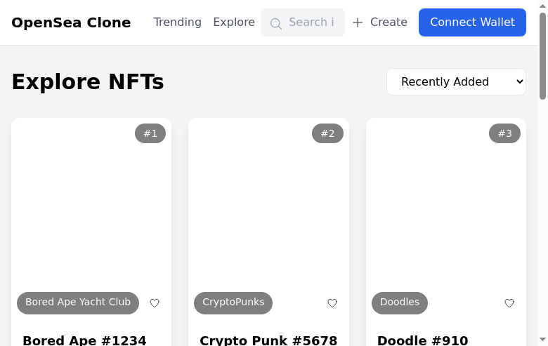Open the Crypto Punk #5678 title

[x=268, y=340]
